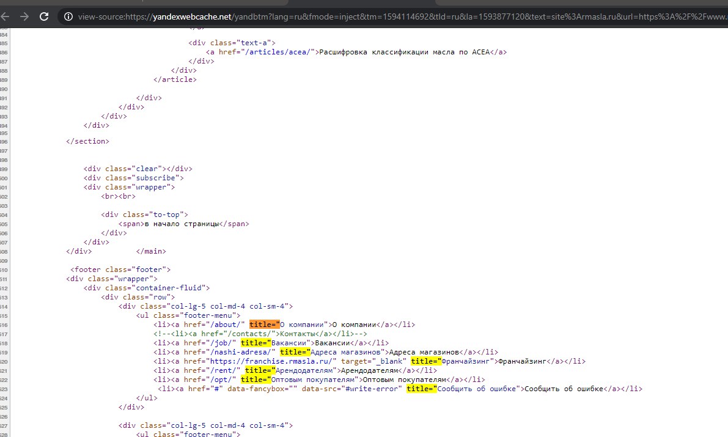Image resolution: width=728 pixels, height=437 pixels.
Task: Click the target="_blank" attribute text
Action: click(373, 361)
